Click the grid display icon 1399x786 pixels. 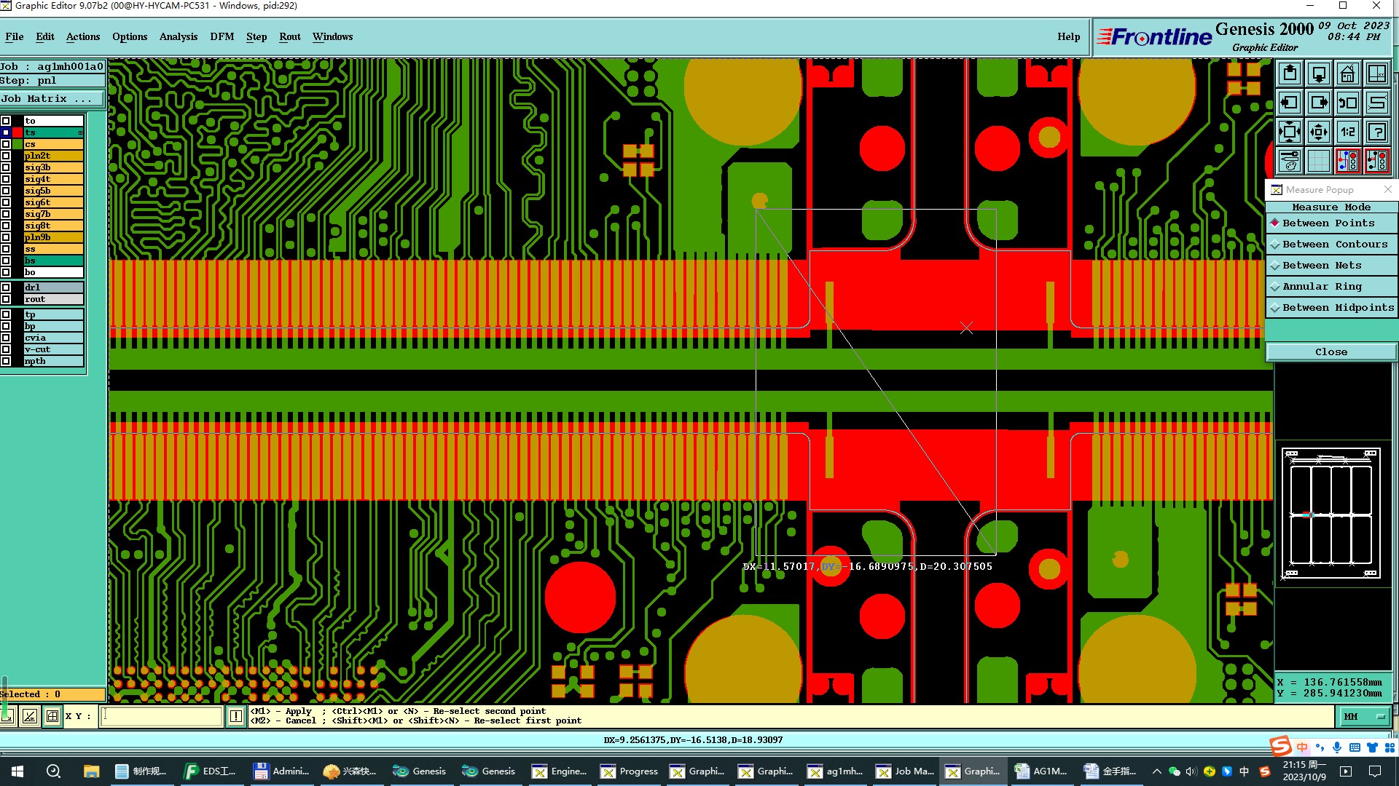(1319, 161)
